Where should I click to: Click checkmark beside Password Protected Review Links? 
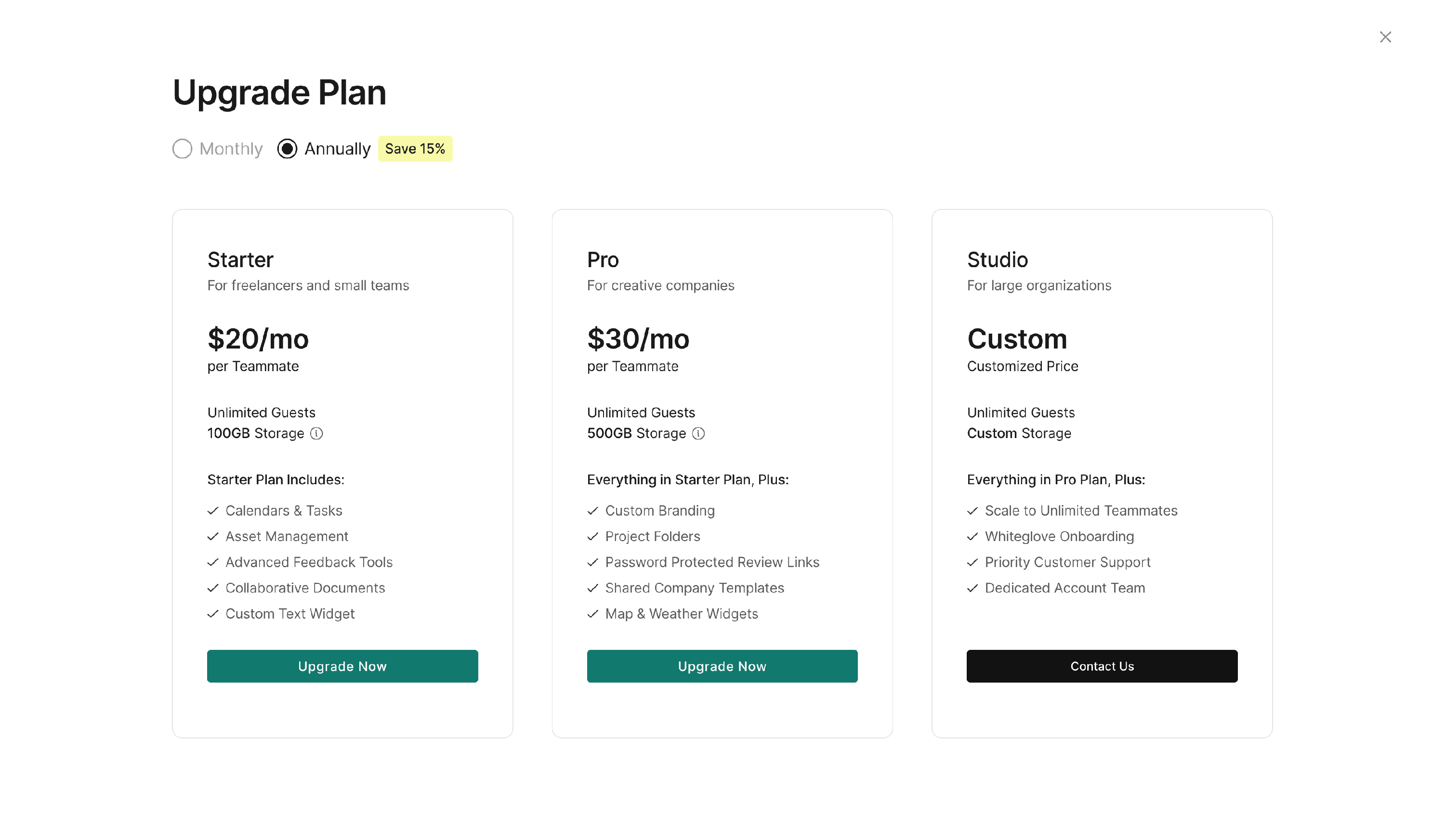coord(592,562)
